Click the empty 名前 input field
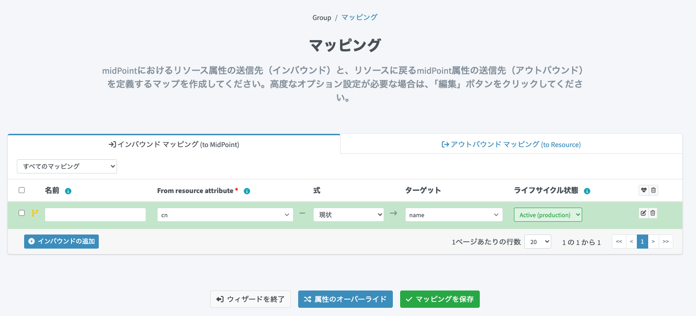This screenshot has height=316, width=696. [95, 215]
